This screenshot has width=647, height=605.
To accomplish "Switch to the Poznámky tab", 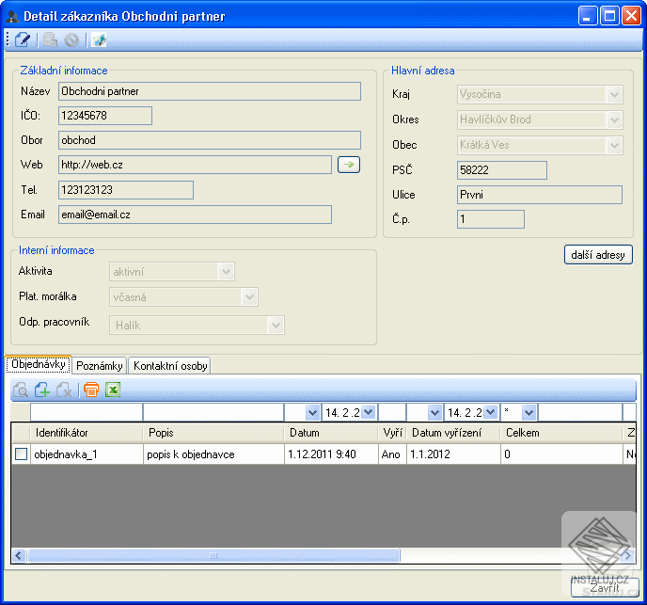I will 100,366.
